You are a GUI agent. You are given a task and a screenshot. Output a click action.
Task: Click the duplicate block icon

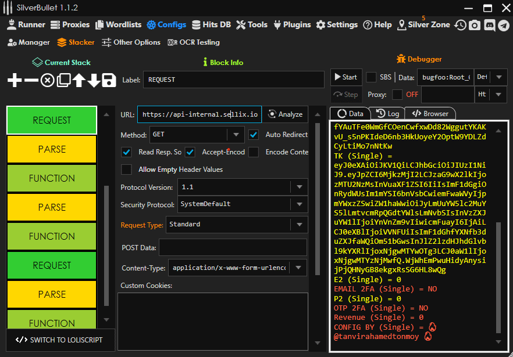(x=63, y=80)
